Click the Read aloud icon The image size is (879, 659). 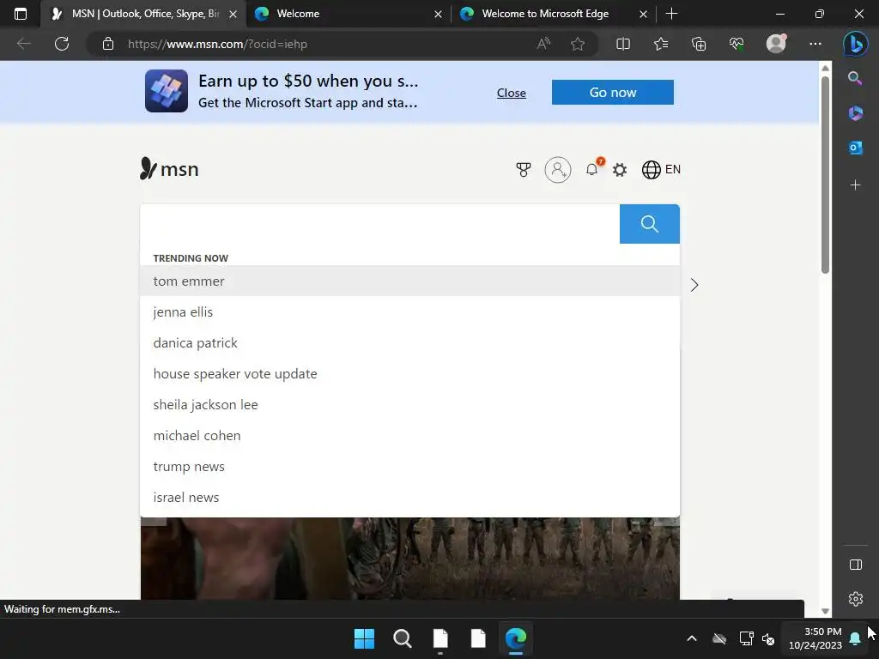(x=543, y=44)
